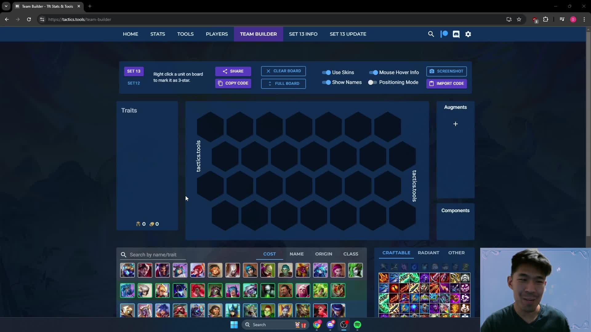Screen dimensions: 591x332
Task: Select Gangplank champion portrait
Action: [180, 310]
